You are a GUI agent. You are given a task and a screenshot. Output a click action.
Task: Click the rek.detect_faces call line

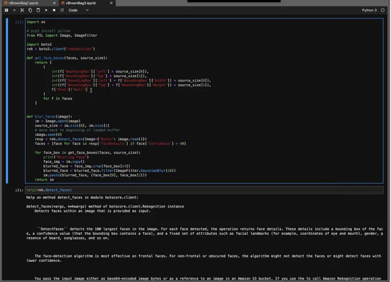point(91,139)
